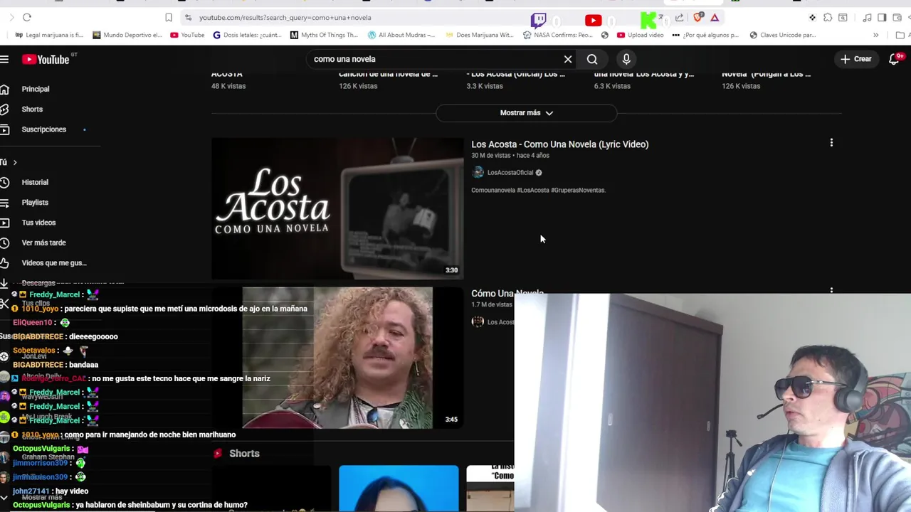Expand results with 'Mostrar más' dropdown

coord(526,112)
